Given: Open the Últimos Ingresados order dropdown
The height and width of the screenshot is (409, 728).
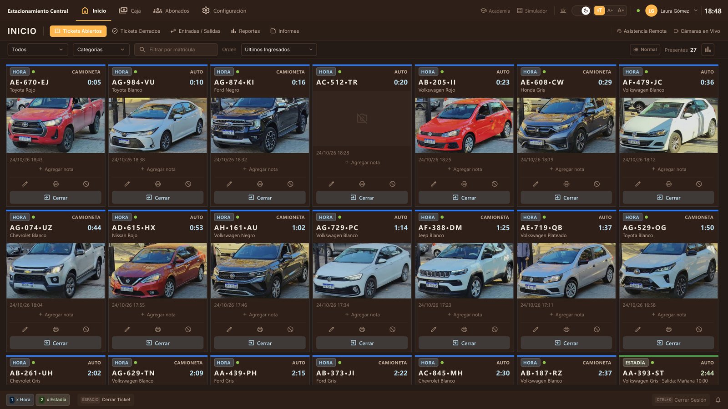Looking at the screenshot, I should (279, 50).
